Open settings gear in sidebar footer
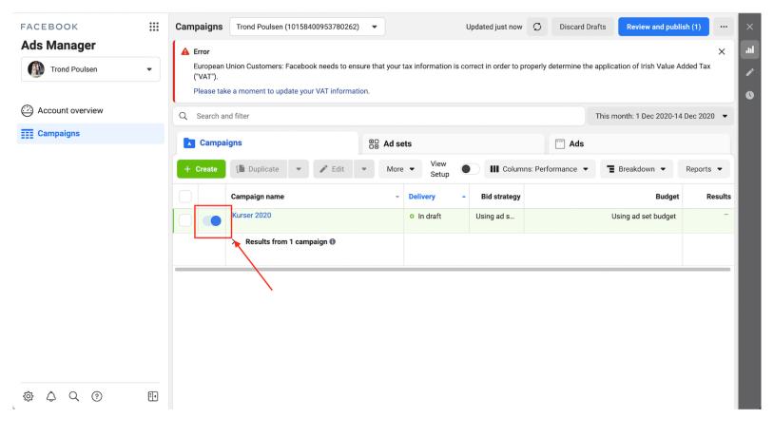Image resolution: width=774 pixels, height=437 pixels. coord(29,396)
